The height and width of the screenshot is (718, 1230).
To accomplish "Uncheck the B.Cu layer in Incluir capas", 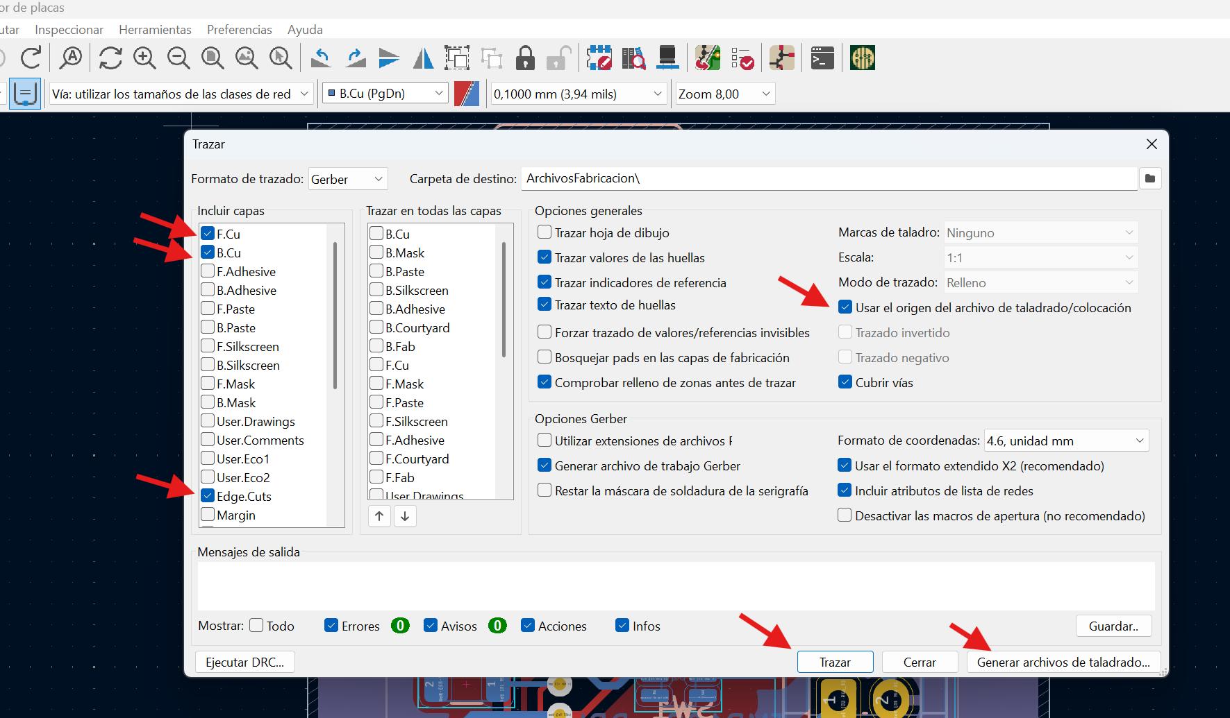I will (208, 253).
